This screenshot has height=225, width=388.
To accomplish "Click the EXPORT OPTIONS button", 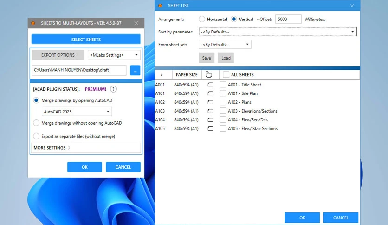I will 58,55.
